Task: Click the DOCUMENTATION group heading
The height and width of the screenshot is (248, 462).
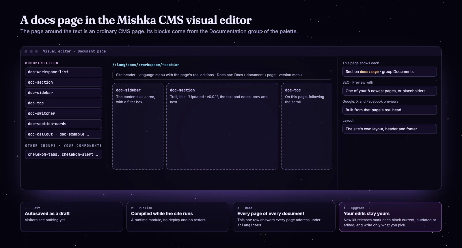Action: [42, 63]
